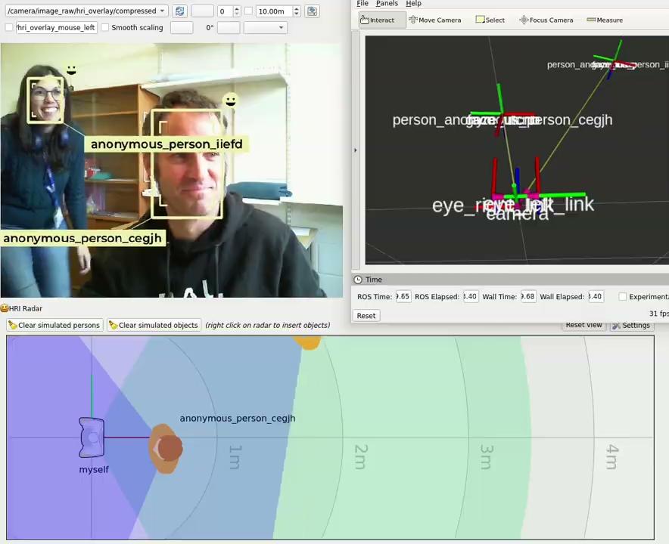The width and height of the screenshot is (669, 544).
Task: Open the File menu
Action: pos(363,4)
